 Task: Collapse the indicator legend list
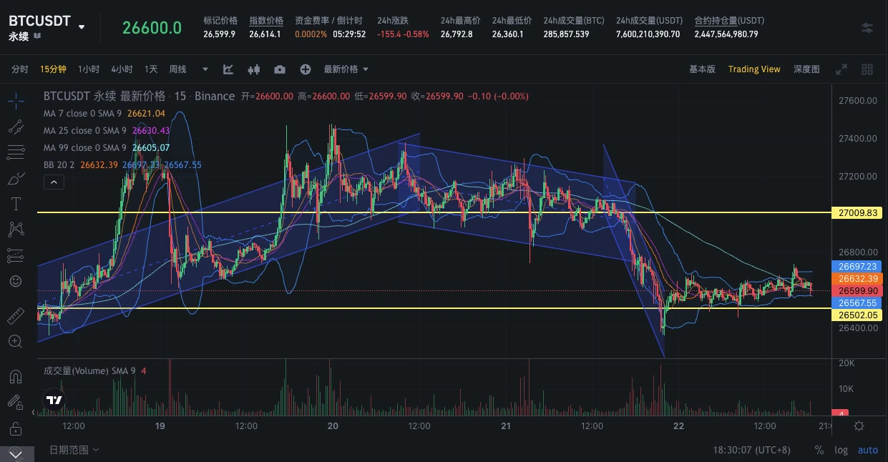coord(54,182)
